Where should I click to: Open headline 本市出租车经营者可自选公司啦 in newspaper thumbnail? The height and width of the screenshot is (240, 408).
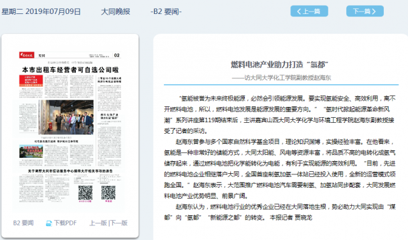70,69
